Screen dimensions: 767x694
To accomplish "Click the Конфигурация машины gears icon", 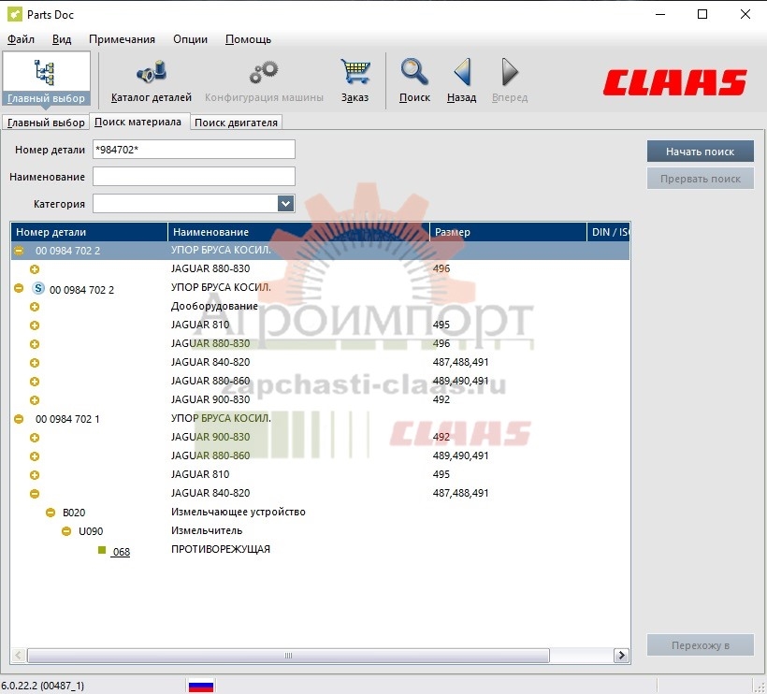I will (264, 72).
